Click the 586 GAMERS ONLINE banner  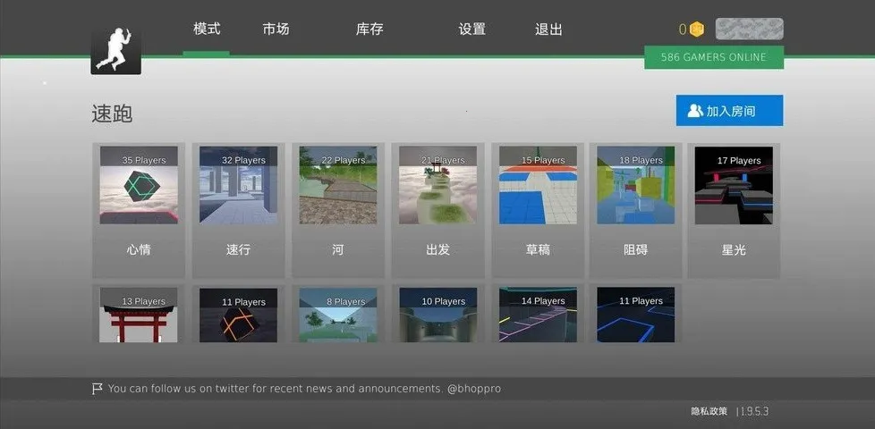(714, 57)
